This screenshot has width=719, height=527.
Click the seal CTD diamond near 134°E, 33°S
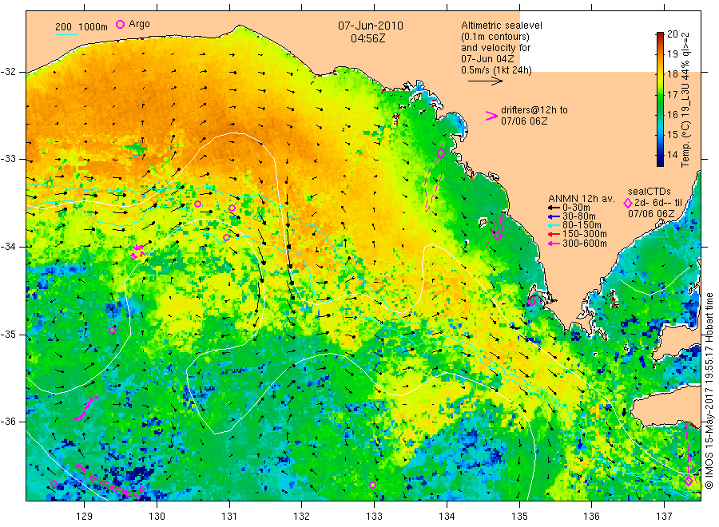pos(441,154)
